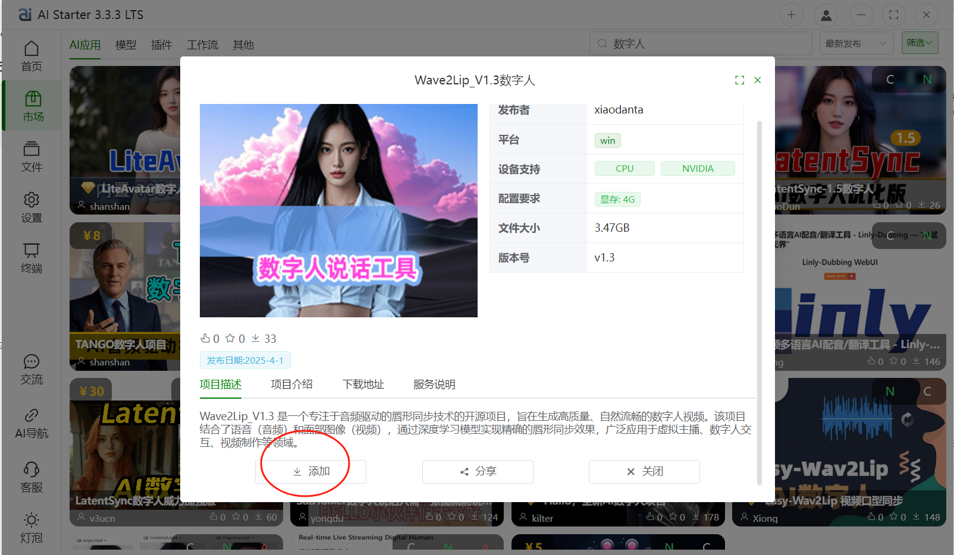Click version value v1.3

[604, 258]
